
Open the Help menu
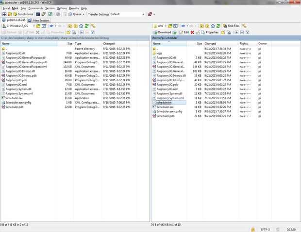point(84,8)
